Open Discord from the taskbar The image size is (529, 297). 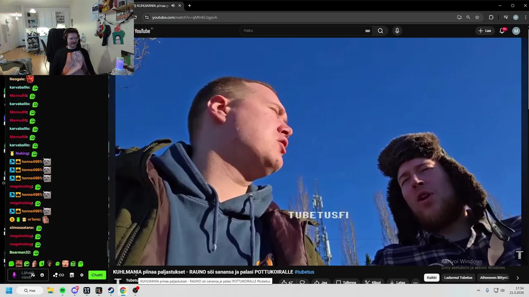[x=75, y=290]
